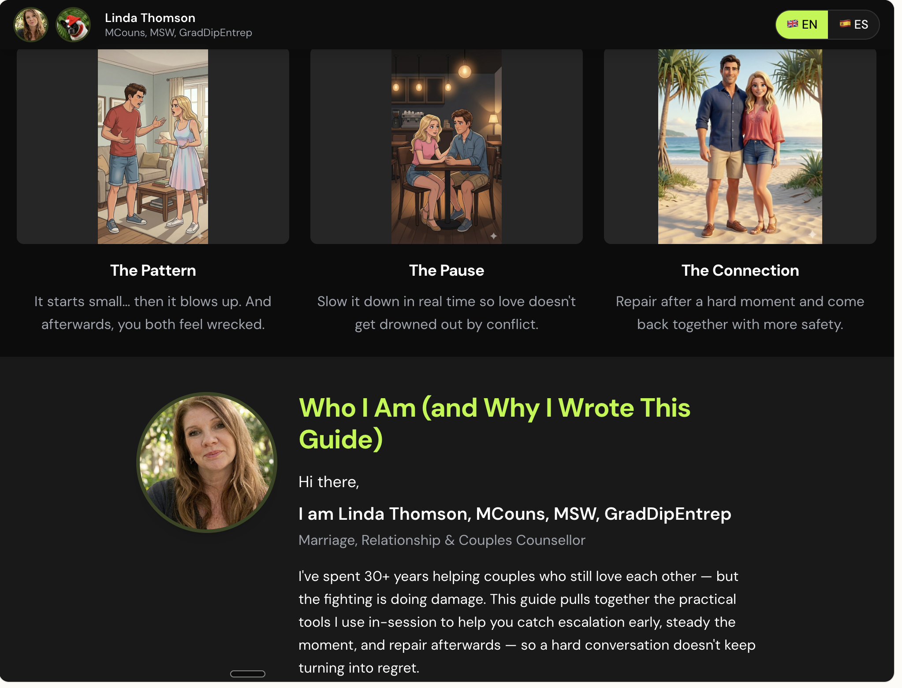The height and width of the screenshot is (688, 902).
Task: Select The Connection heading
Action: (x=740, y=270)
